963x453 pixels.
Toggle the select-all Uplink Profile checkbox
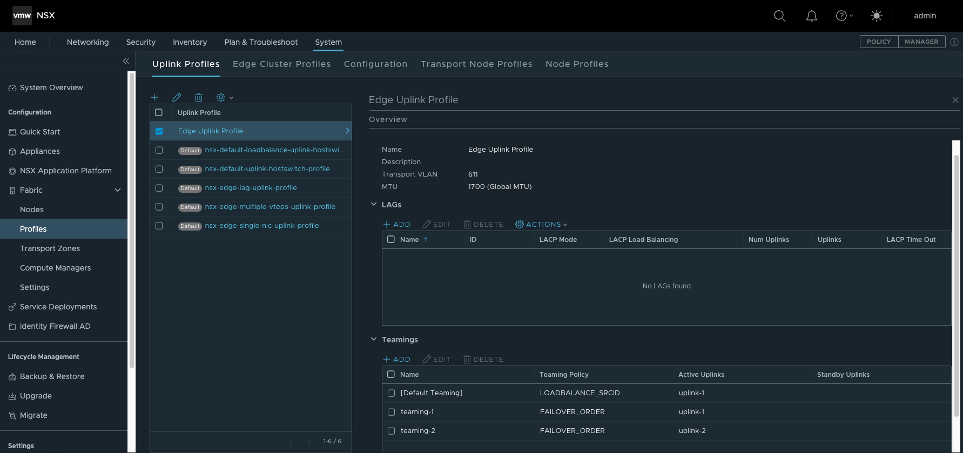pos(159,112)
